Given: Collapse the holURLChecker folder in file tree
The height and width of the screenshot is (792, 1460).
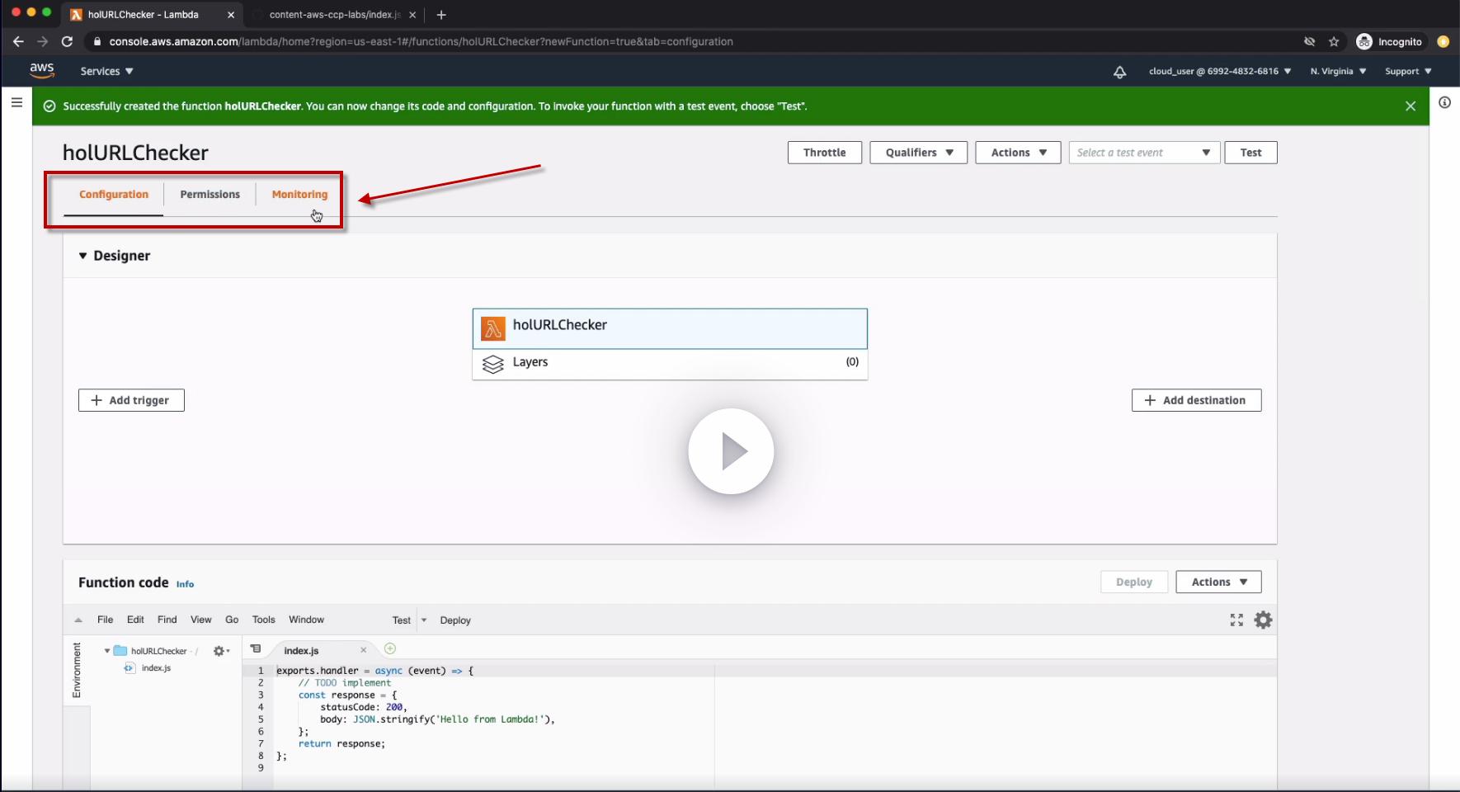Looking at the screenshot, I should click(107, 651).
